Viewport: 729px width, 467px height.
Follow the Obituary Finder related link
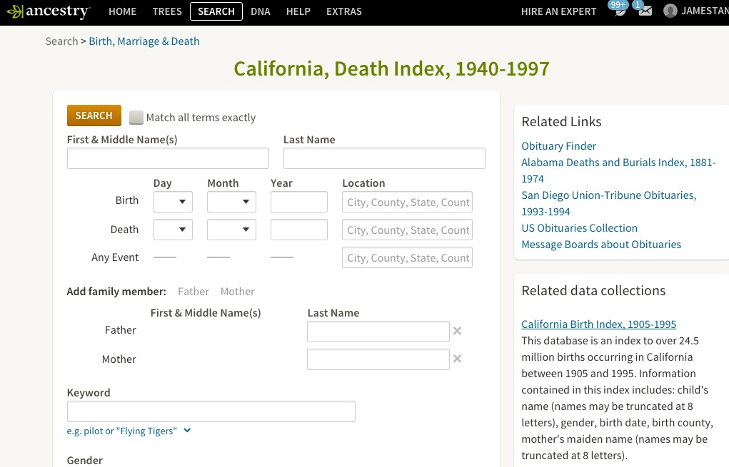[558, 145]
